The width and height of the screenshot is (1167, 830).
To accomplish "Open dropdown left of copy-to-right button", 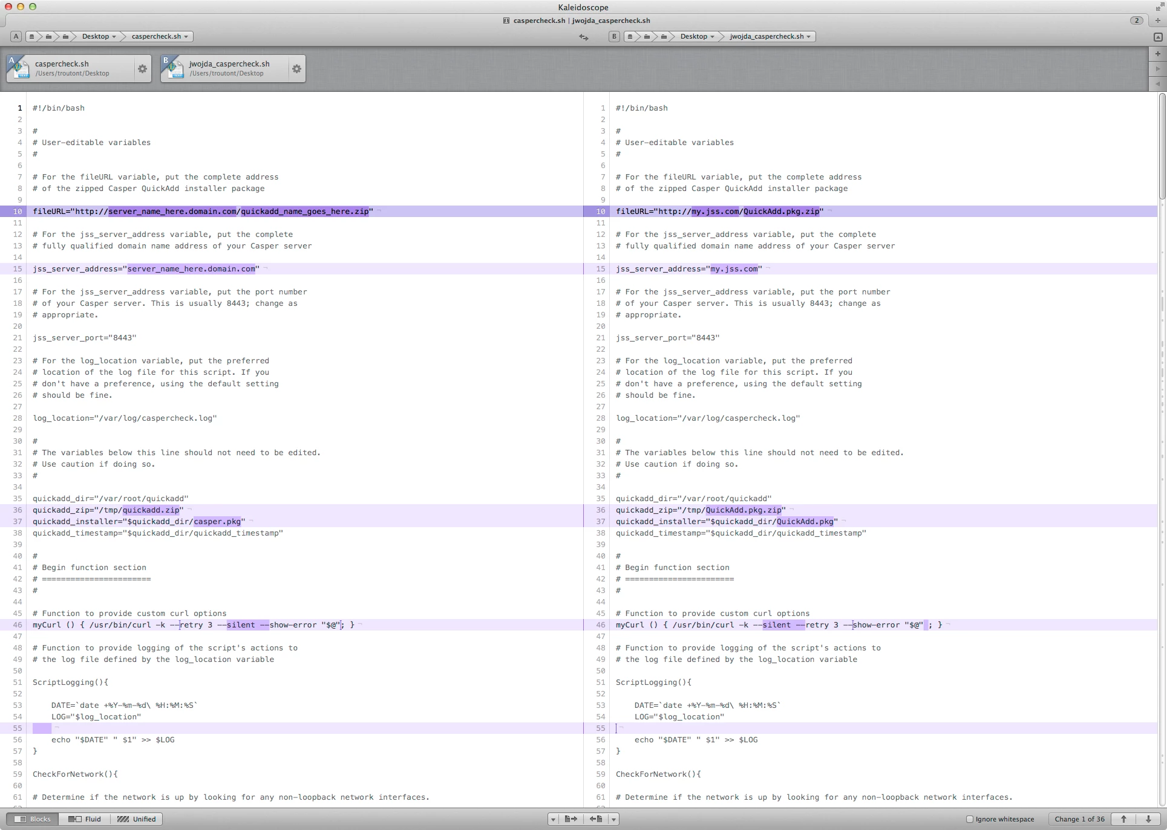I will tap(553, 819).
